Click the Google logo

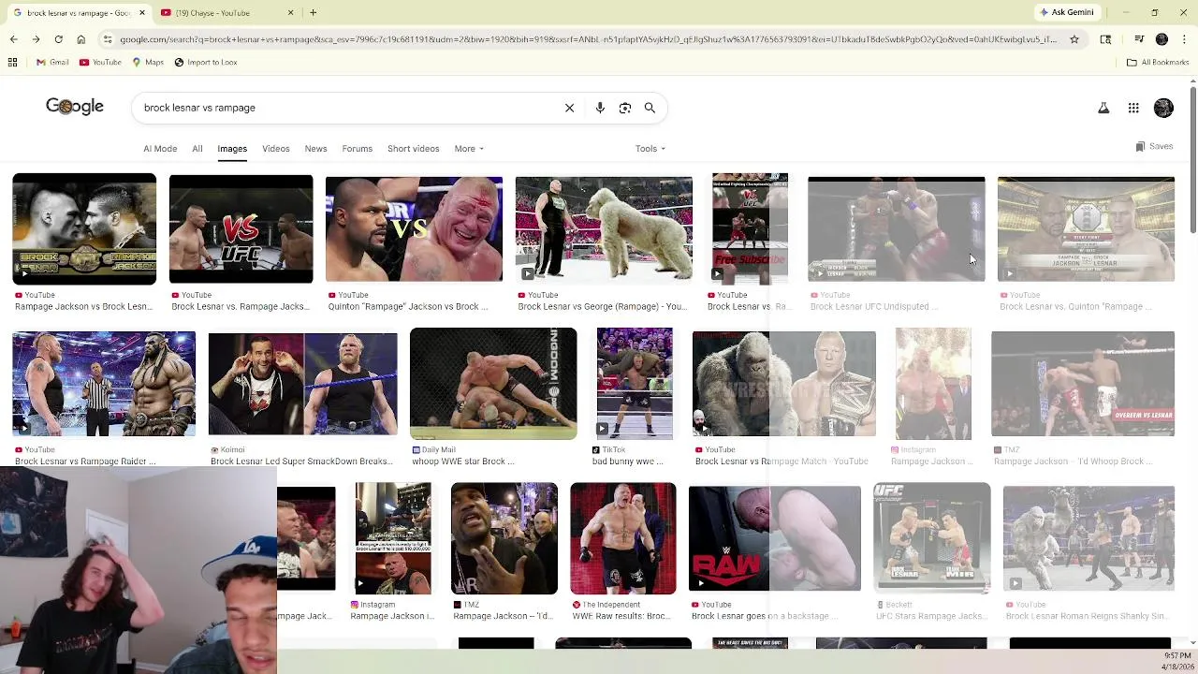(x=75, y=107)
